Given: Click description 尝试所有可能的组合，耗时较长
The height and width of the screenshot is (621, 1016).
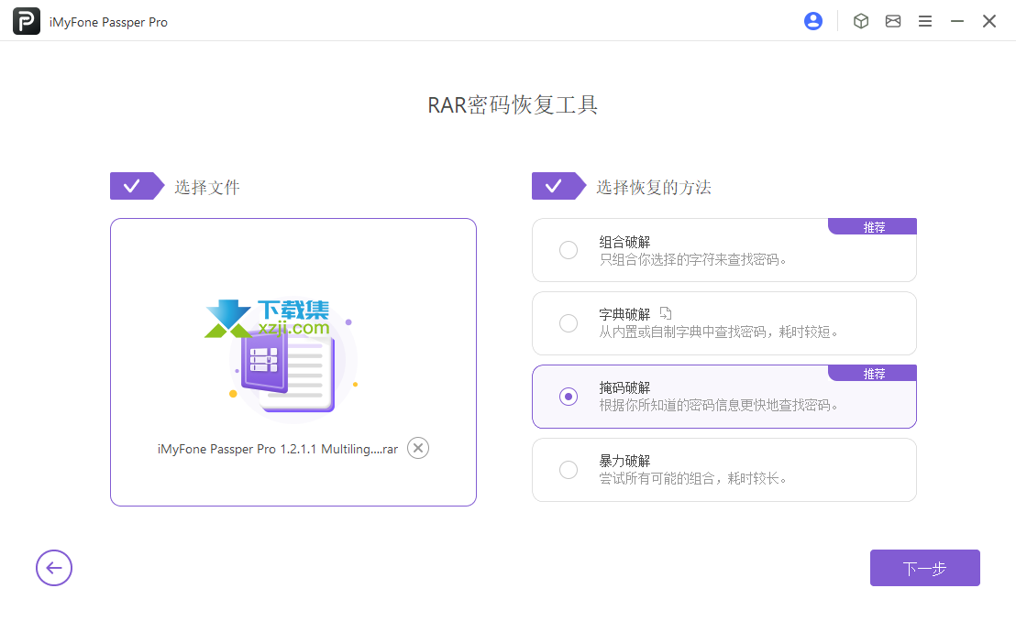Looking at the screenshot, I should 692,478.
